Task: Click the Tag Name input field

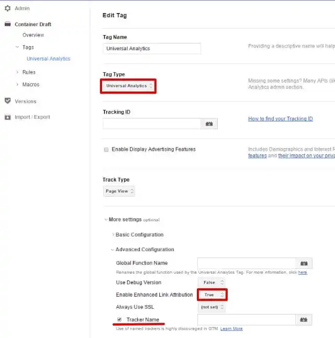Action: 152,49
